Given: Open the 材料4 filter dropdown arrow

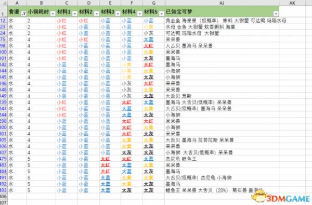Looking at the screenshot, I should pyautogui.click(x=140, y=14).
